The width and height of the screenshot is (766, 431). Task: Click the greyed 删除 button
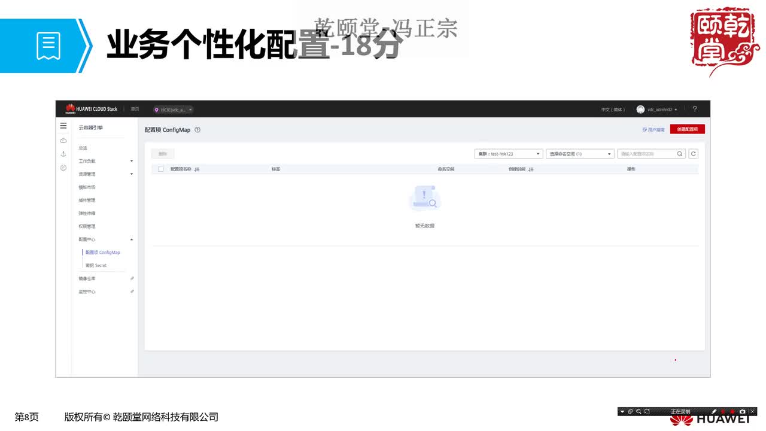coord(163,154)
